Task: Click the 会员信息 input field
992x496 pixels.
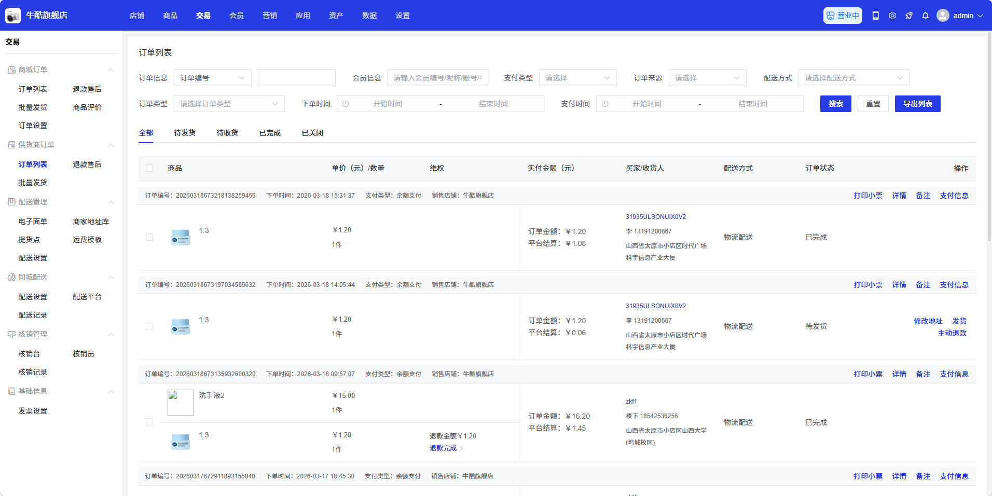Action: (437, 78)
